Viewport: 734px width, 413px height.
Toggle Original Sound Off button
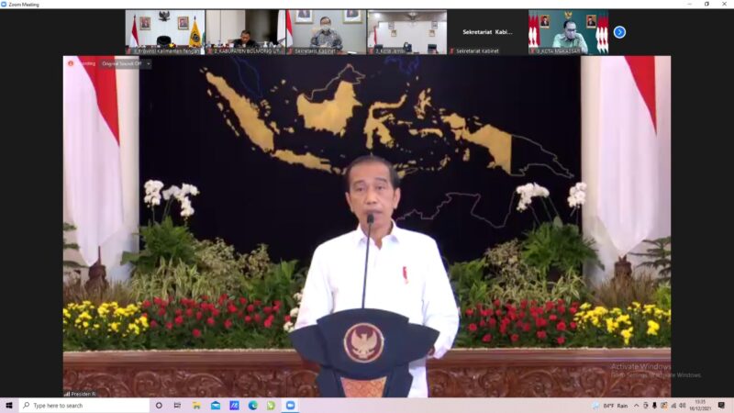(120, 63)
